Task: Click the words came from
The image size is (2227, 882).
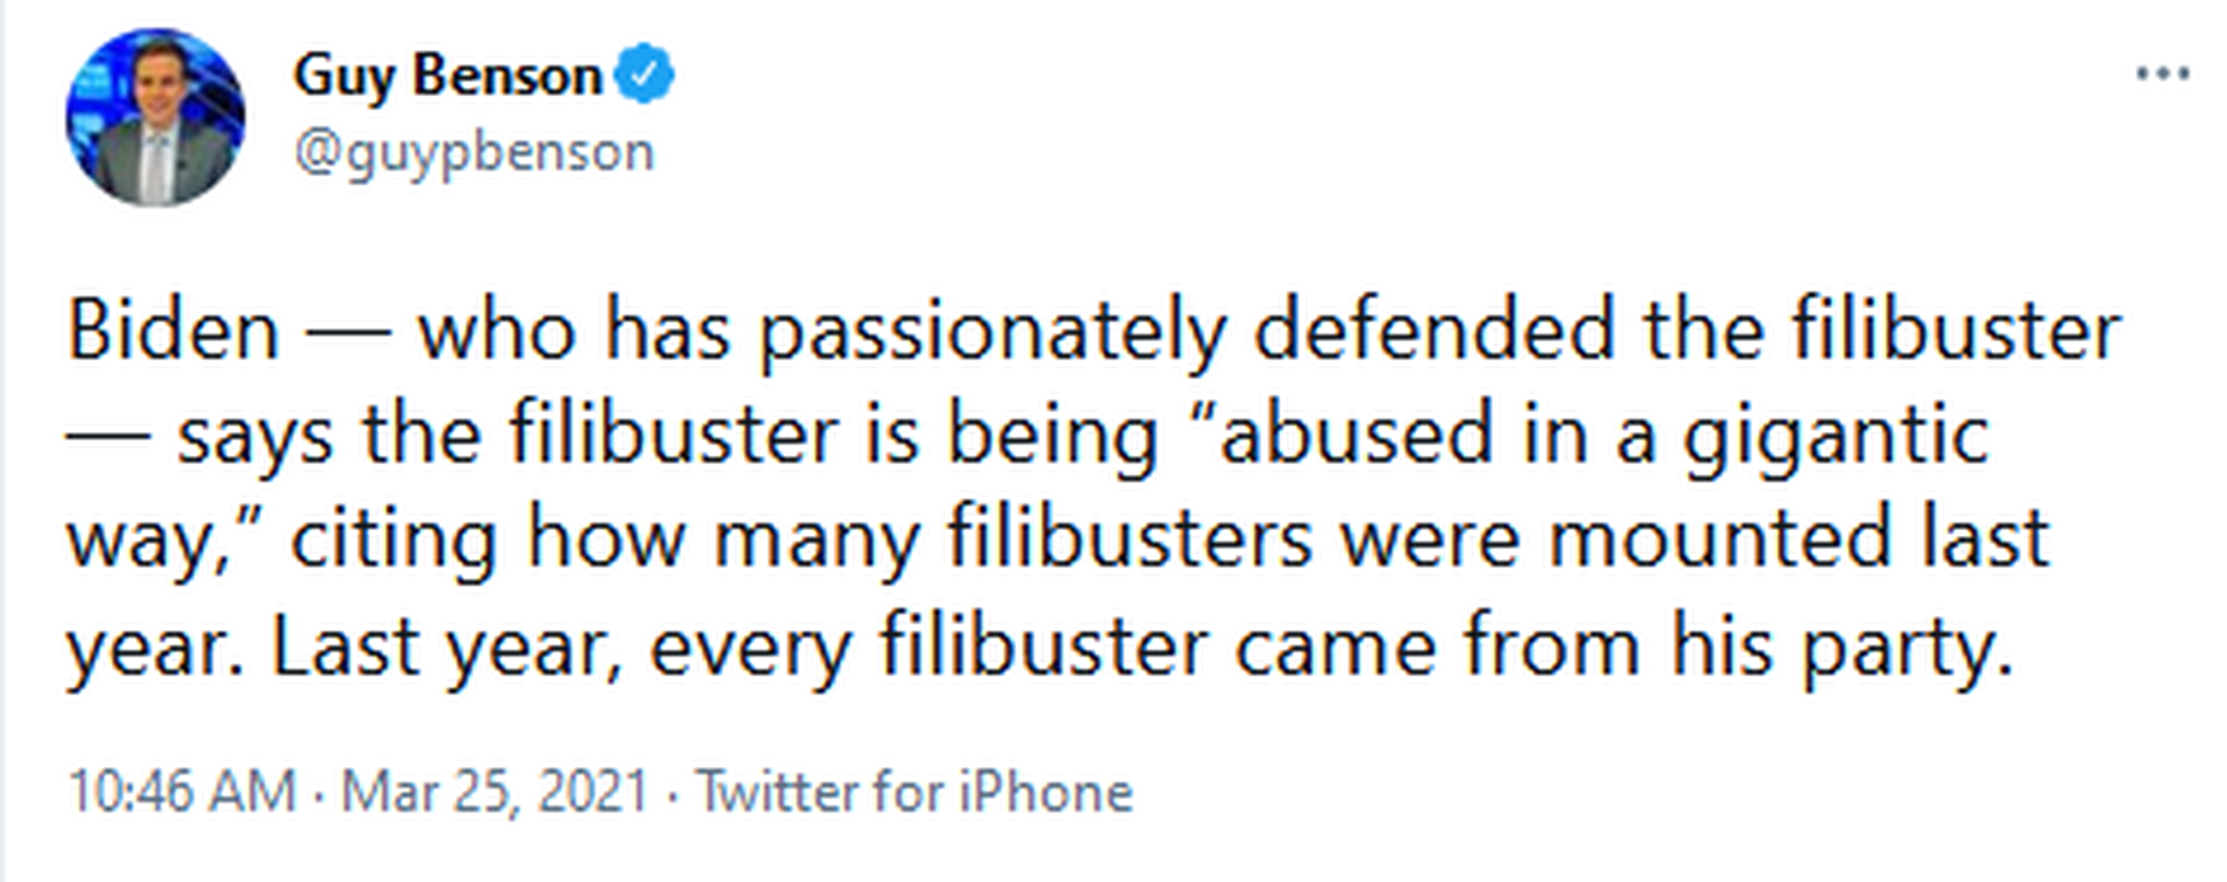Action: pyautogui.click(x=1437, y=647)
